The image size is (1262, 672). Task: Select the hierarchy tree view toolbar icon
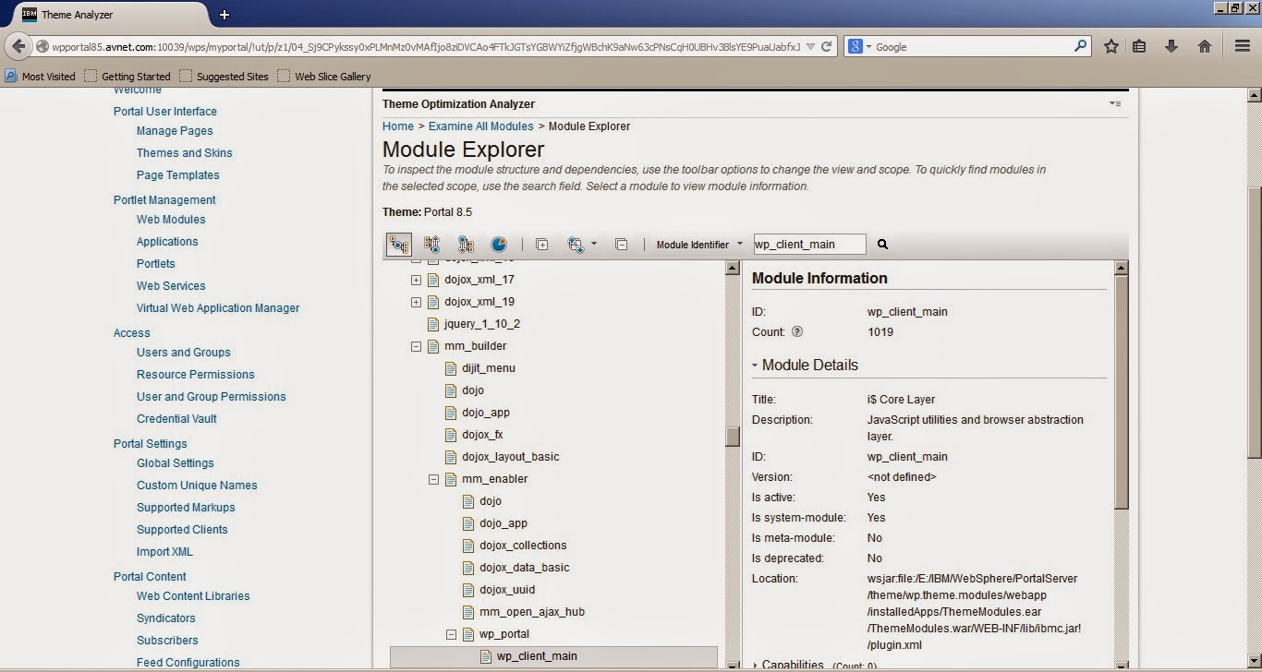click(x=399, y=245)
